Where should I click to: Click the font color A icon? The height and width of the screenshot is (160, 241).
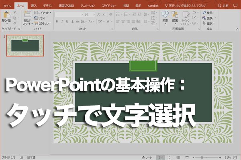click(108, 22)
